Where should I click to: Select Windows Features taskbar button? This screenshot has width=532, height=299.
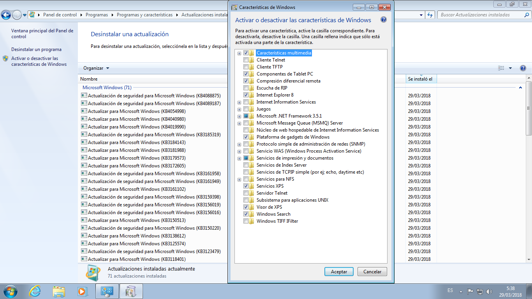(x=131, y=291)
